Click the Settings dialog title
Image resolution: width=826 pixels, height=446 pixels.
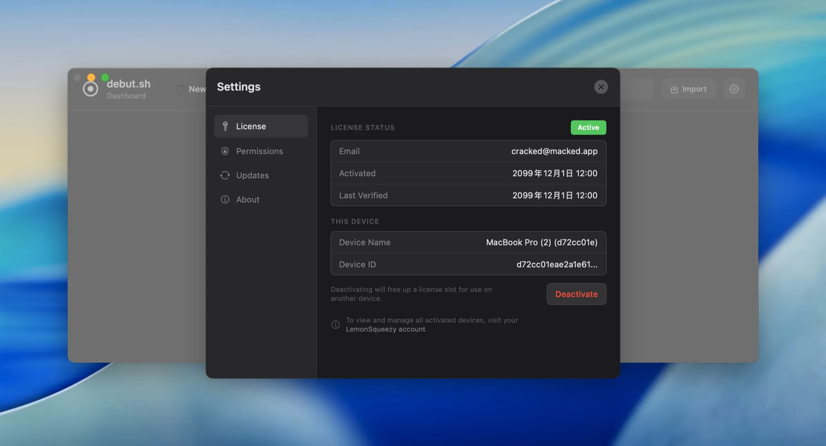(239, 87)
